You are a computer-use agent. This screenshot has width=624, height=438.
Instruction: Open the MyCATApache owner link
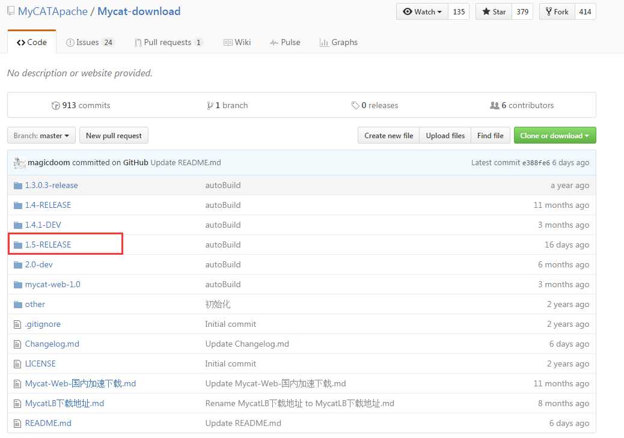(x=52, y=11)
